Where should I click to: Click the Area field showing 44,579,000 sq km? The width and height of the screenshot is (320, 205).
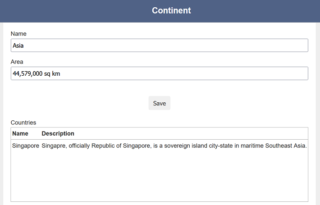160,73
